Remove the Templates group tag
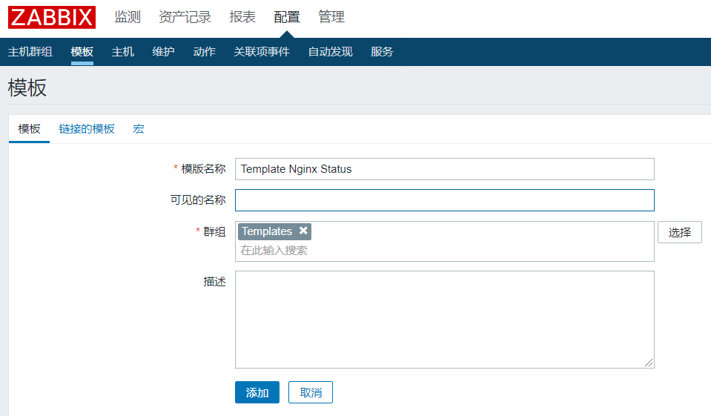This screenshot has height=416, width=711. [x=303, y=231]
